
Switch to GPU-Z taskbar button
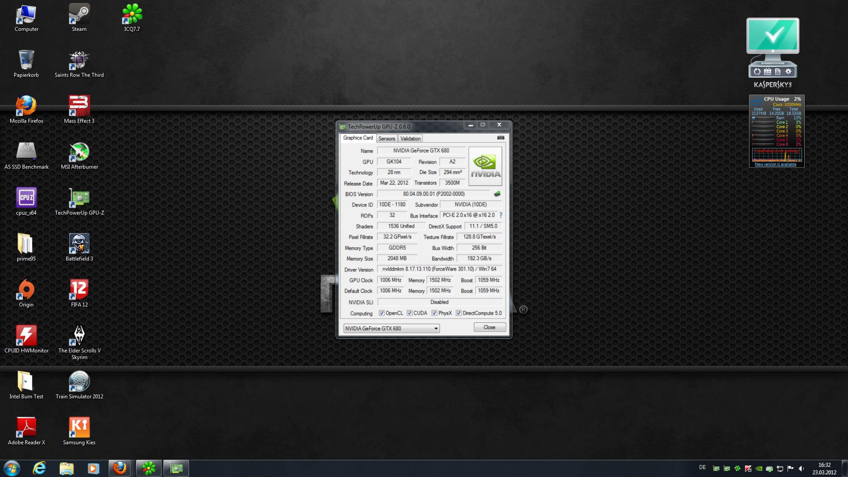176,468
